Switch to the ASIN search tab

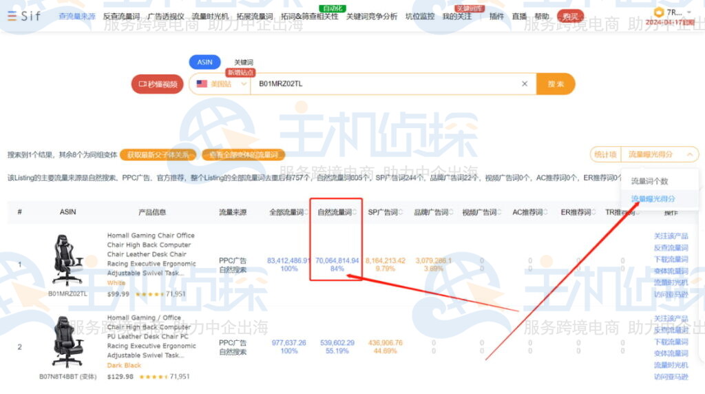(x=204, y=62)
